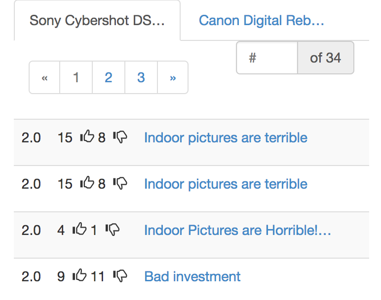Thumbs up the 'Indoor Pictures are Horrible!' review
381x300 pixels.
79,229
